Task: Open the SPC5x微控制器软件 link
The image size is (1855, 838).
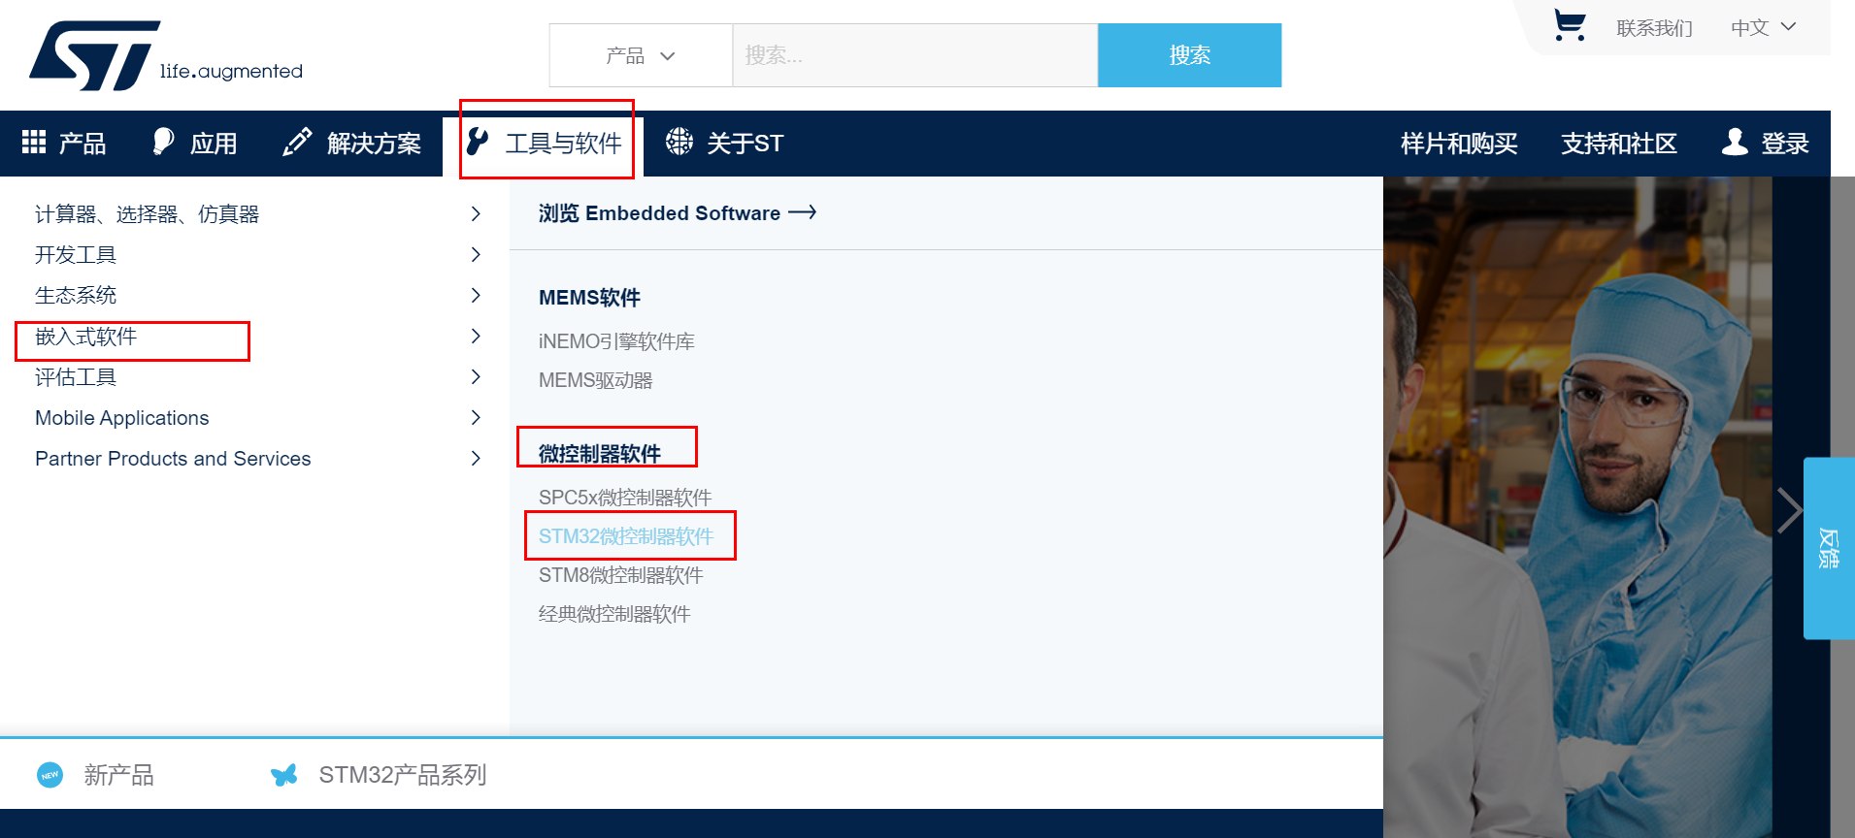Action: (x=625, y=498)
